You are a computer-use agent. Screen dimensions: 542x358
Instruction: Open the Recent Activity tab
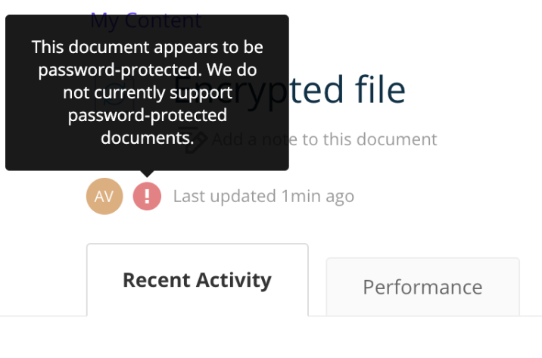tap(198, 280)
